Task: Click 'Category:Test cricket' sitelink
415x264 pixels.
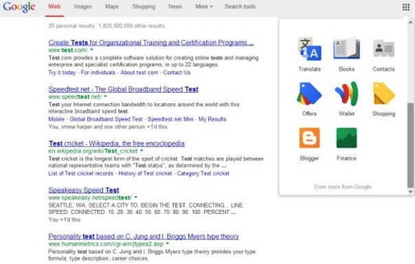Action: [x=203, y=173]
